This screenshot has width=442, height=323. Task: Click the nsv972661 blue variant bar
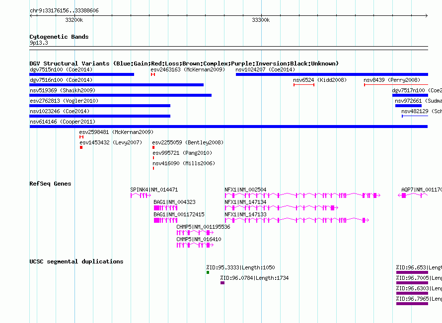point(408,106)
